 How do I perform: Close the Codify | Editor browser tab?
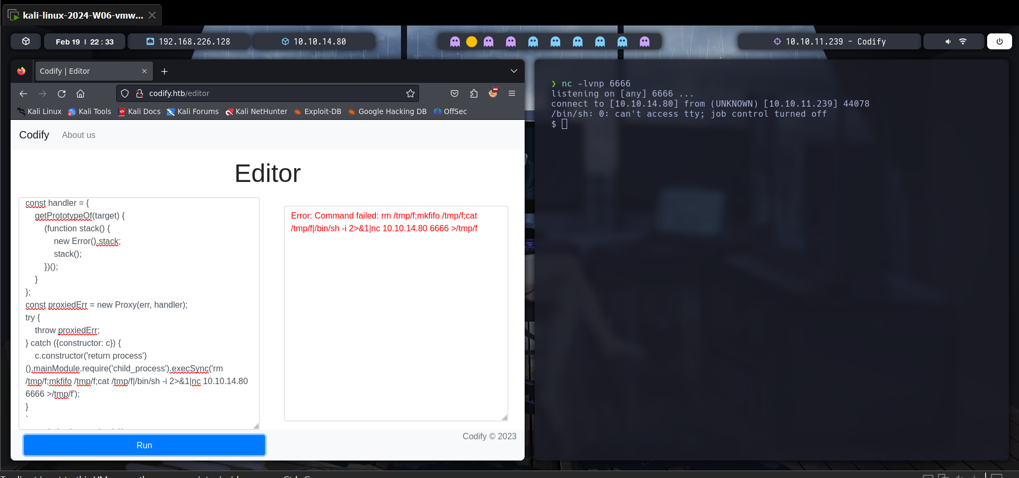point(144,71)
